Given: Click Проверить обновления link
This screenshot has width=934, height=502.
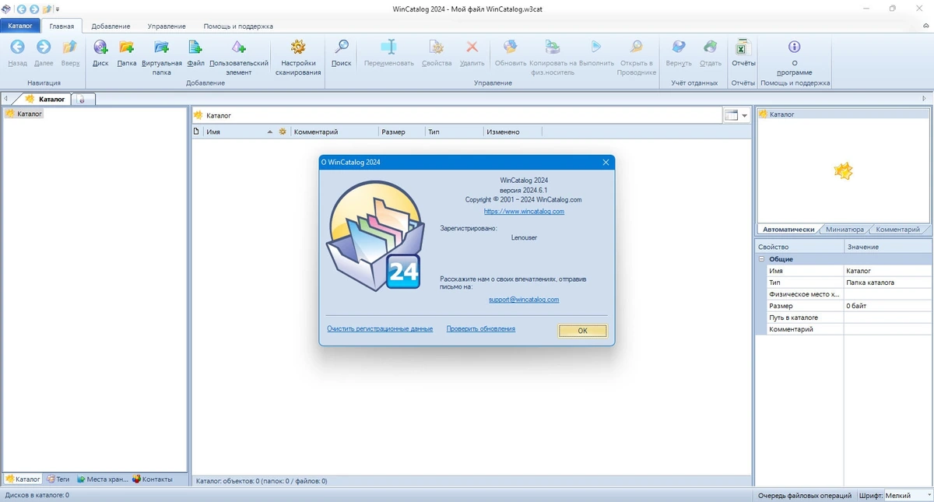Looking at the screenshot, I should (481, 328).
